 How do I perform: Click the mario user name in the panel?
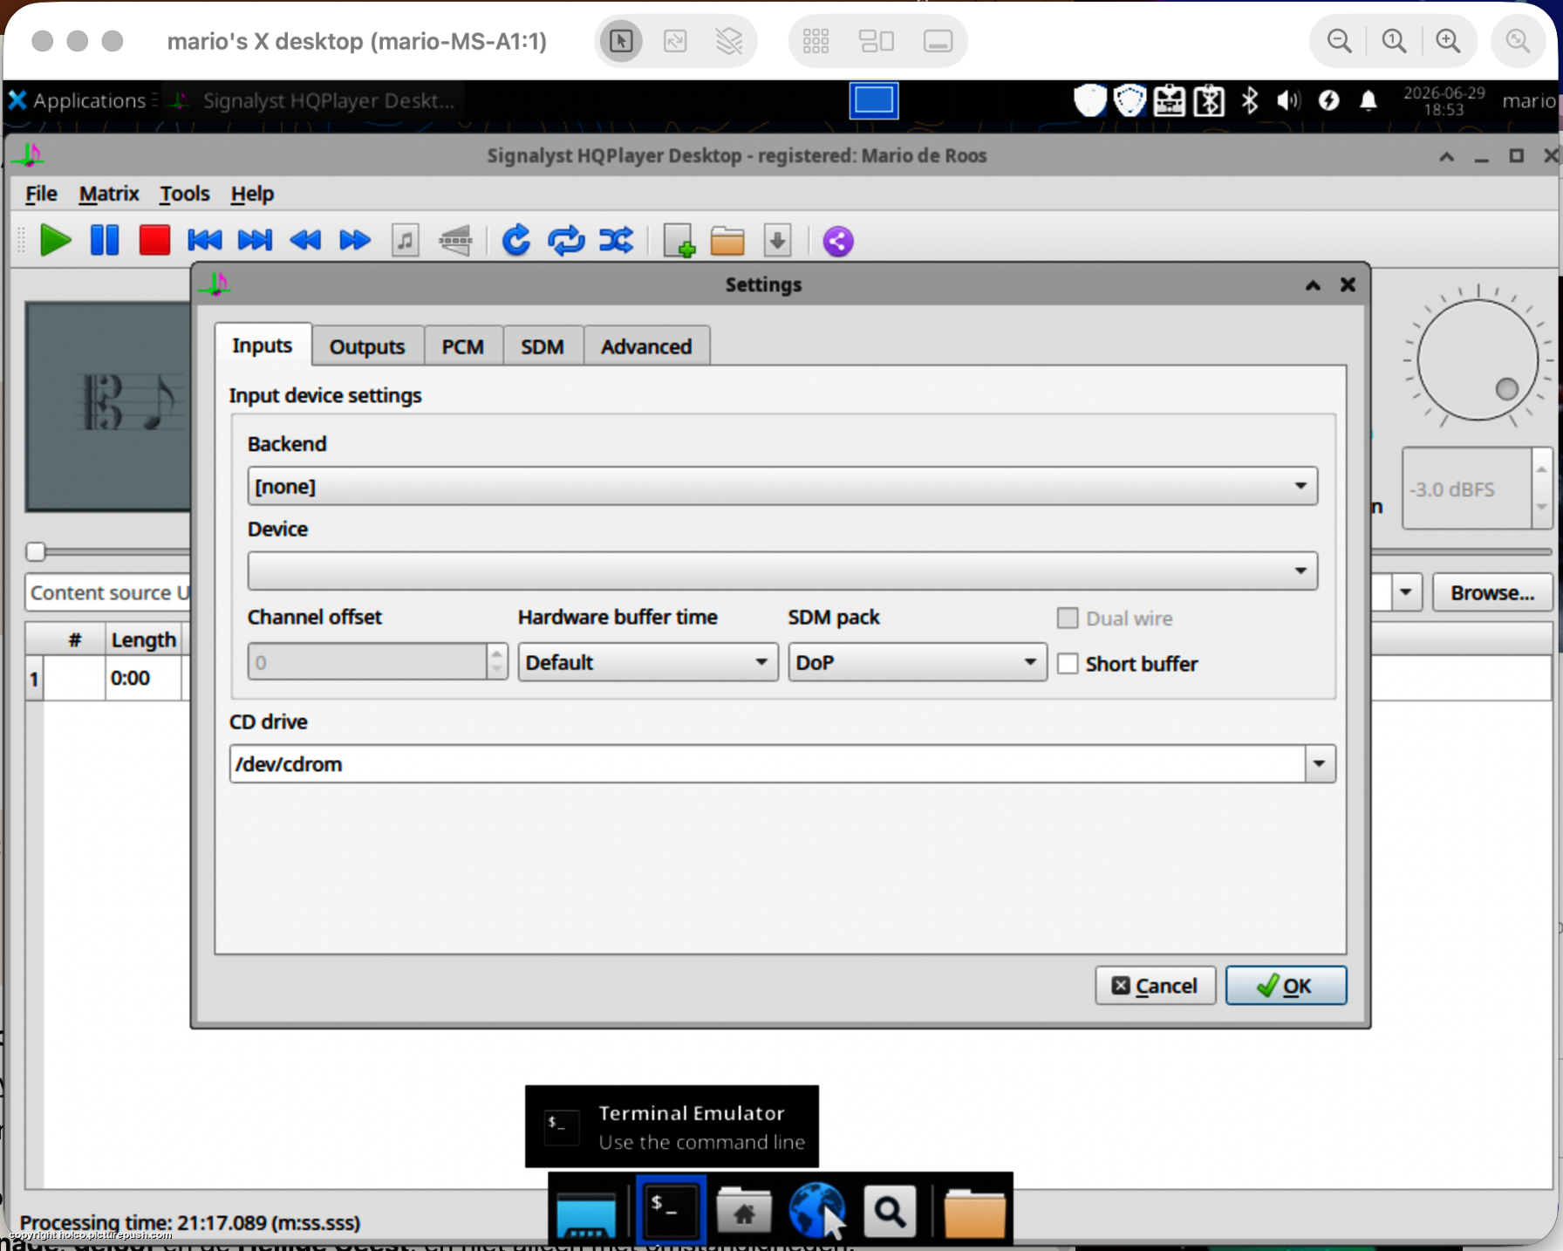point(1528,100)
